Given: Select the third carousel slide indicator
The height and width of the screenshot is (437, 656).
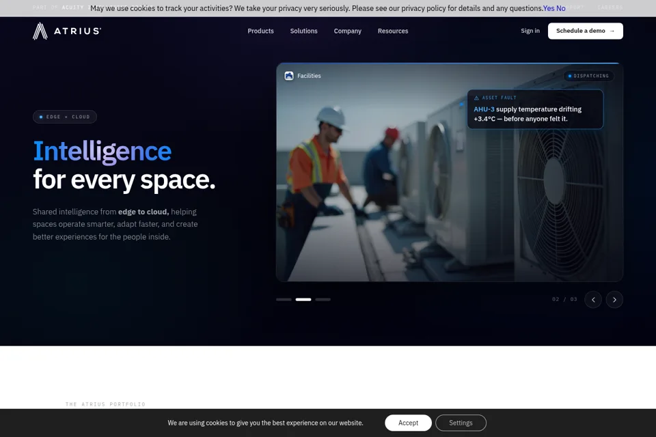Looking at the screenshot, I should 323,300.
